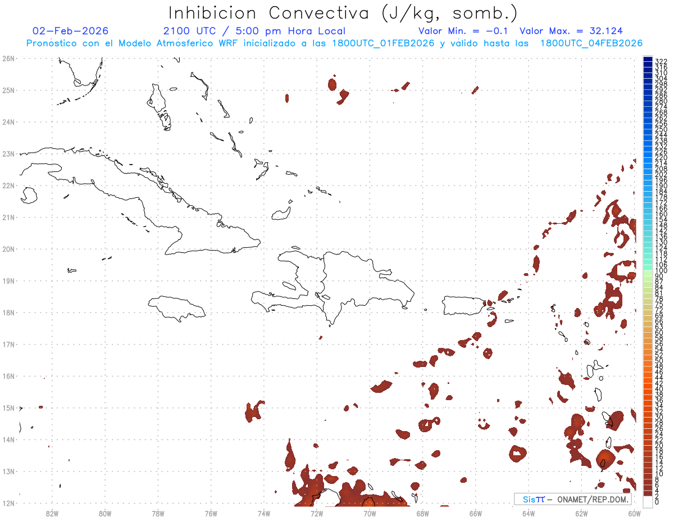
Task: Click the 80W longitude label
Action: click(105, 513)
